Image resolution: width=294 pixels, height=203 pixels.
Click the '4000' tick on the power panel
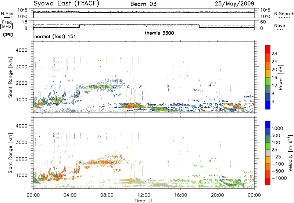tap(22, 50)
